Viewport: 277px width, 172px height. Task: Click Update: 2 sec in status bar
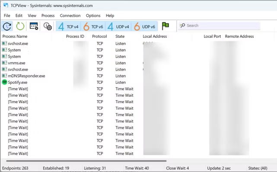click(219, 168)
